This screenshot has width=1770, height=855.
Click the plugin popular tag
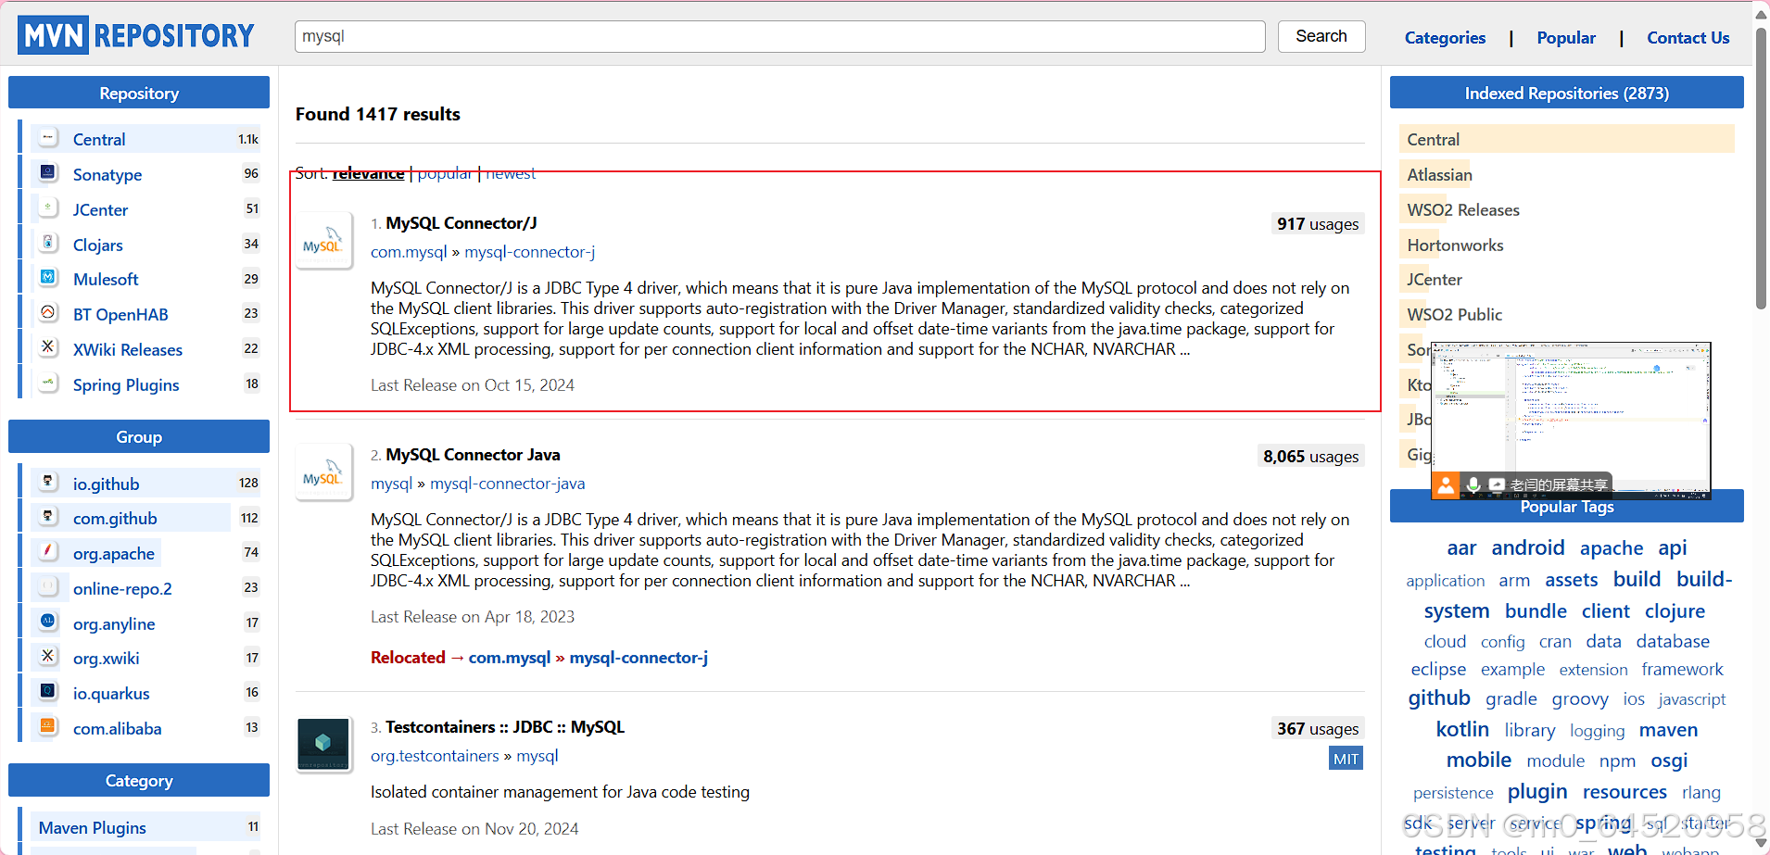(1537, 792)
